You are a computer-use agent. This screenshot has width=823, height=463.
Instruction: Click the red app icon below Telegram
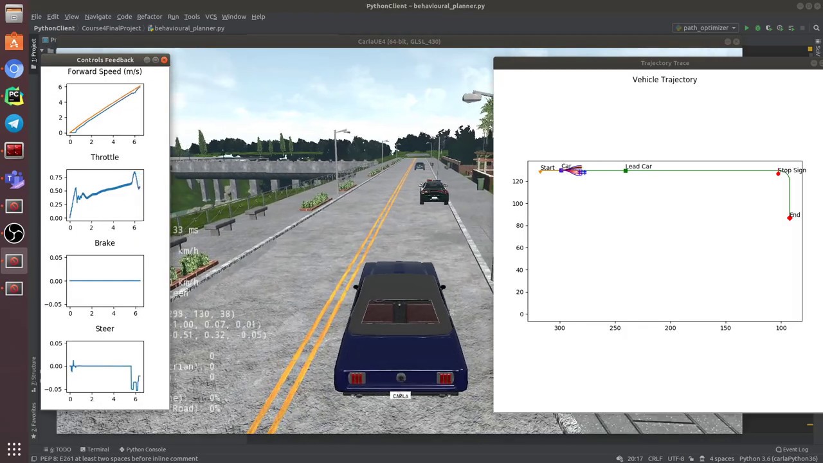[x=14, y=150]
